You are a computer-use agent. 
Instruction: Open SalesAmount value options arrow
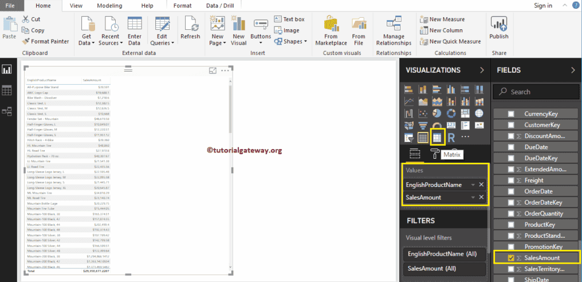473,197
